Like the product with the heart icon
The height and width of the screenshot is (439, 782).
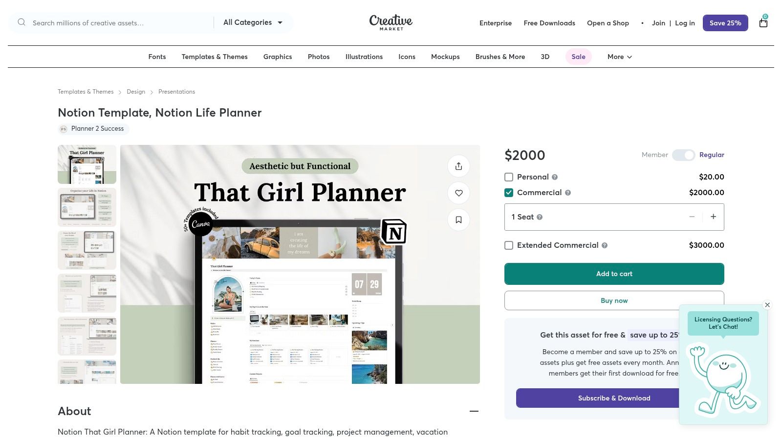point(458,193)
